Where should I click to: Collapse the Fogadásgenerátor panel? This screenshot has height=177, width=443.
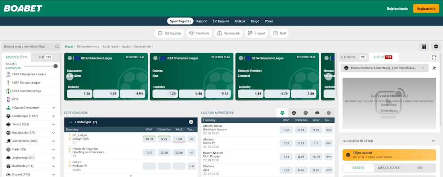[433, 141]
